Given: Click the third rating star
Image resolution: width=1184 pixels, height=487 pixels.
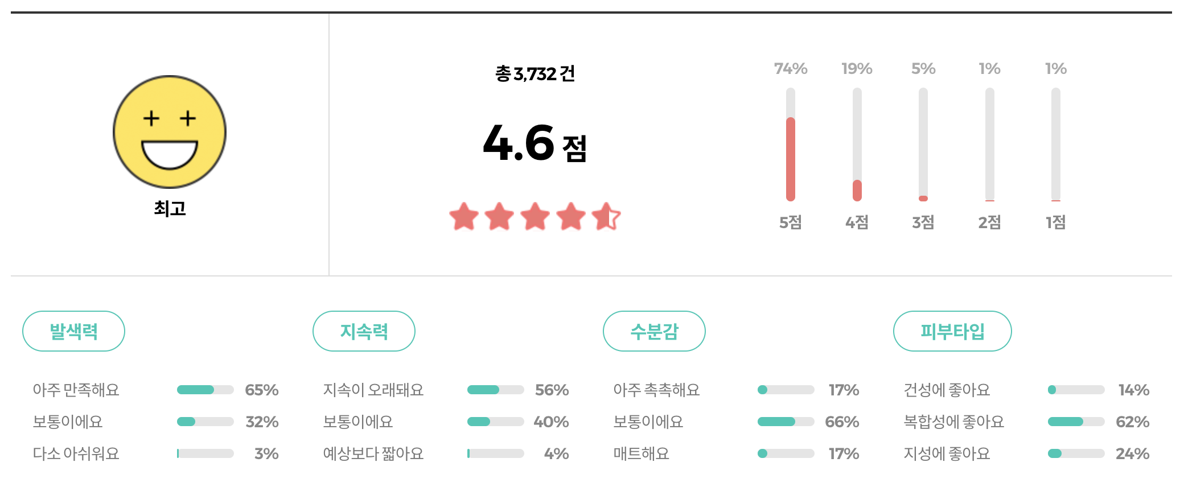Looking at the screenshot, I should (534, 217).
